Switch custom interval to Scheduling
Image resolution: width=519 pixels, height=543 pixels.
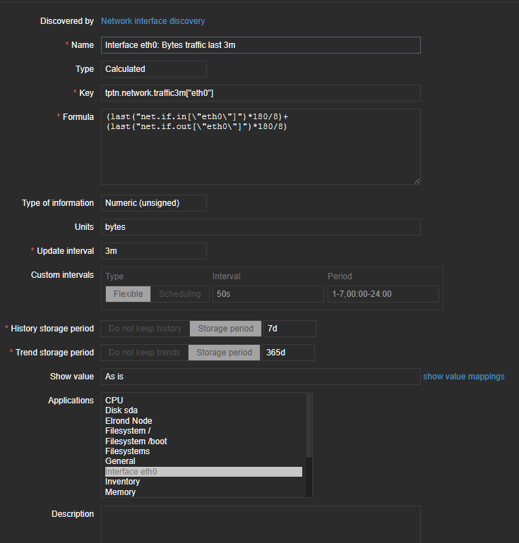[179, 294]
